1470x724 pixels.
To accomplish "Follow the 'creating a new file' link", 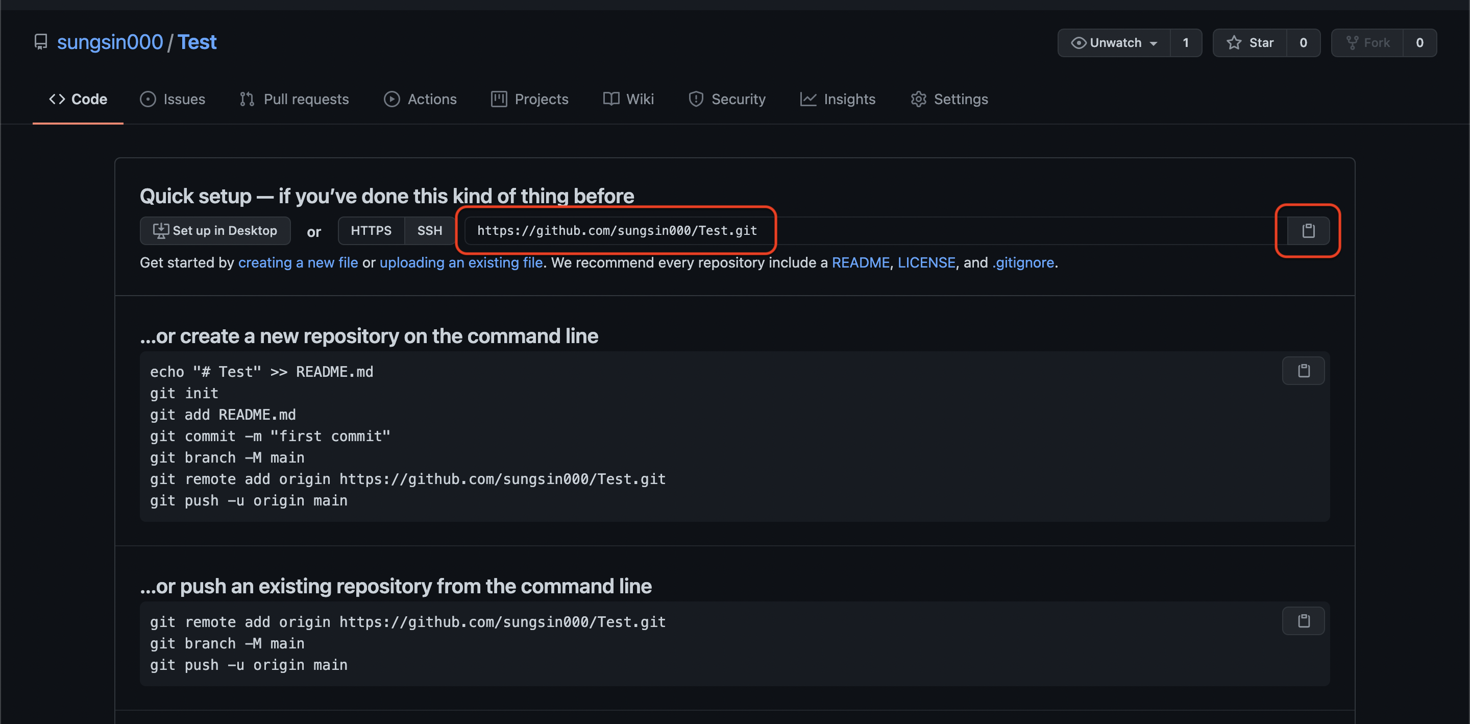I will pyautogui.click(x=298, y=262).
